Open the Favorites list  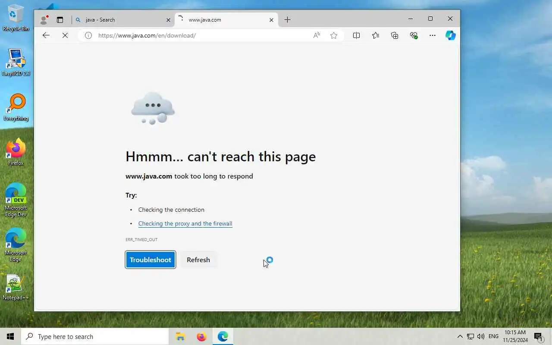coord(376,35)
